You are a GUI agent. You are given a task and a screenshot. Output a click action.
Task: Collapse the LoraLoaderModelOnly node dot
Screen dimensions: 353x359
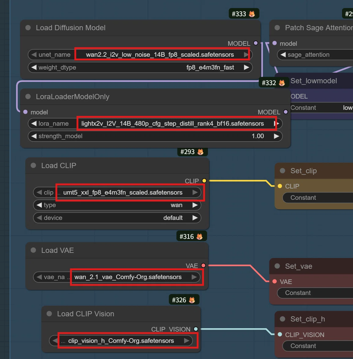28,96
